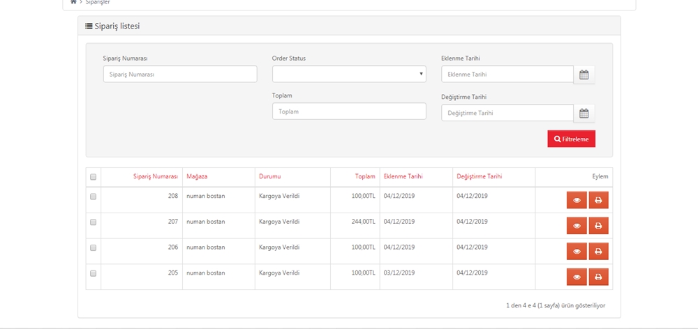Focus the Toplam filter input
698x329 pixels.
[349, 111]
